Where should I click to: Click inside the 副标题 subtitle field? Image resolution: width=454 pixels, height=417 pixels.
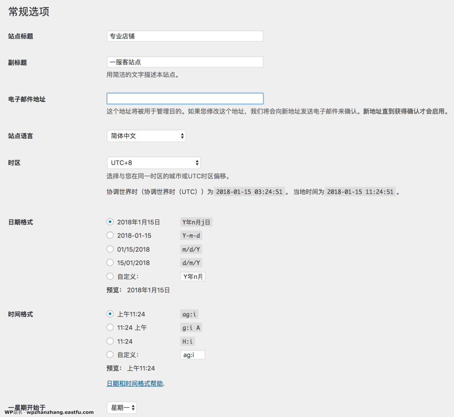pyautogui.click(x=184, y=62)
